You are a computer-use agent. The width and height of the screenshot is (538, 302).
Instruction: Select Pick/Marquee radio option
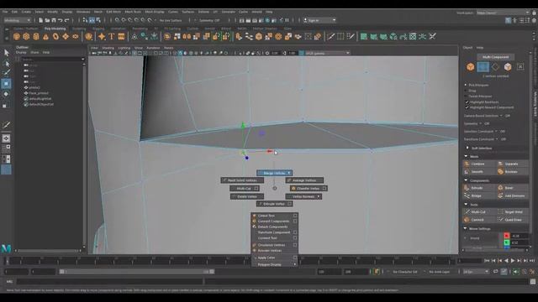pos(466,85)
